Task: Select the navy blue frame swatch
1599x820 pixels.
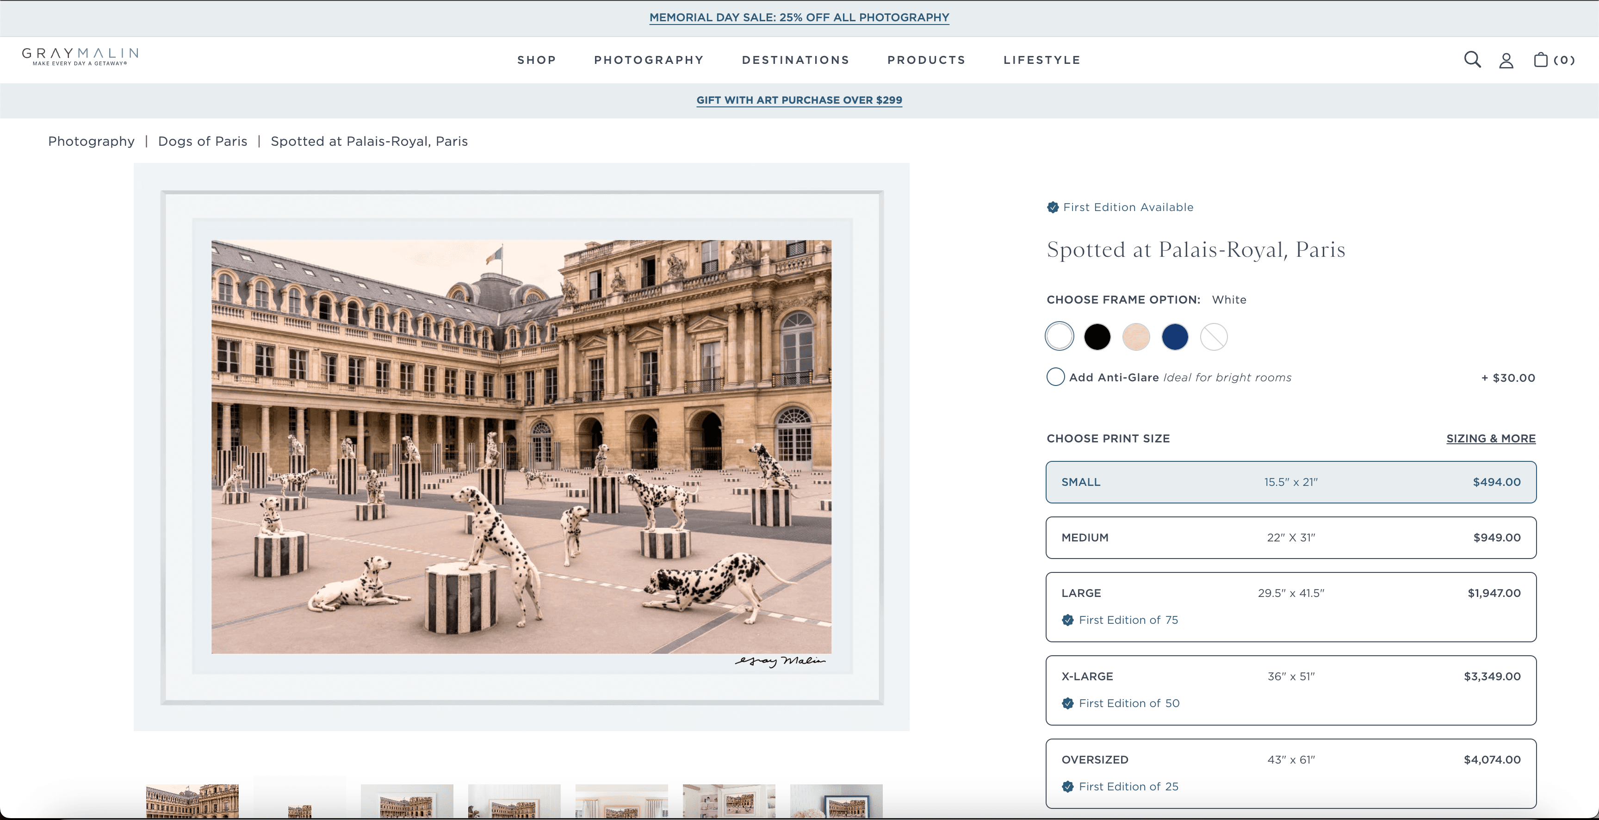Action: 1174,336
